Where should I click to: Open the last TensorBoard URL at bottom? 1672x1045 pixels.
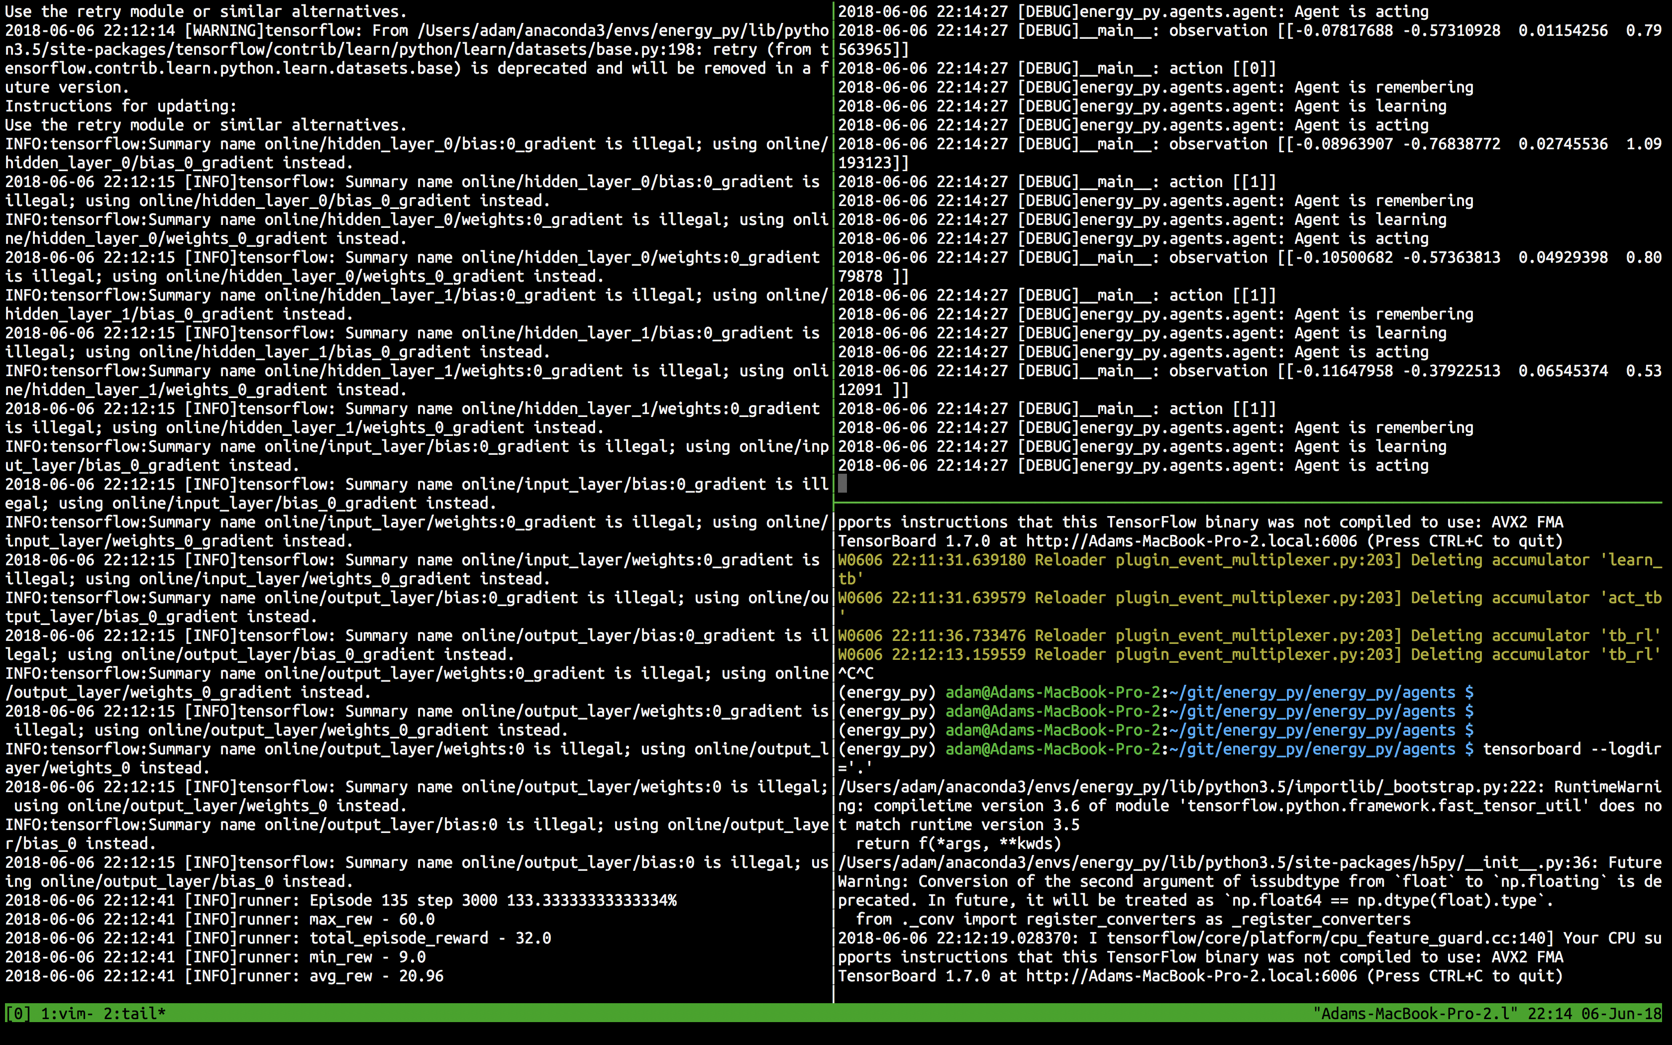[x=1191, y=976]
